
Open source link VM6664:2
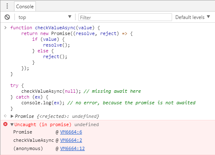tap(71, 140)
